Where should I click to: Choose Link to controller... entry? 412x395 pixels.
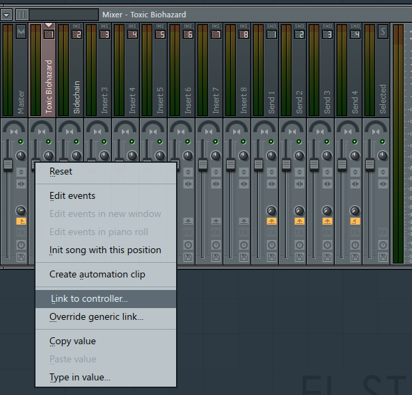(x=106, y=299)
